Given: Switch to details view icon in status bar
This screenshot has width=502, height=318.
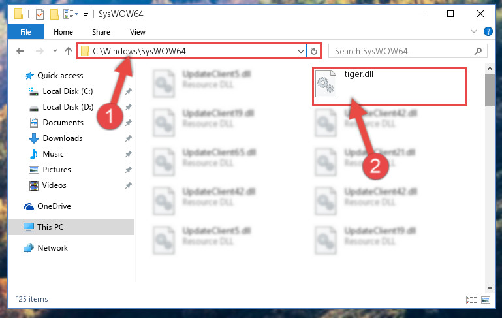Looking at the screenshot, I should pyautogui.click(x=471, y=300).
